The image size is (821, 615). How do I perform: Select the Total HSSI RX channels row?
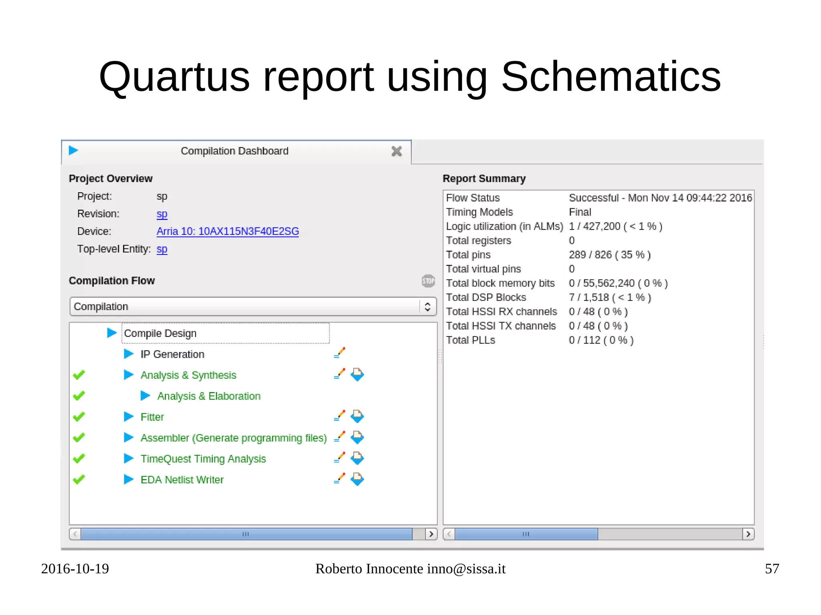tap(599, 312)
